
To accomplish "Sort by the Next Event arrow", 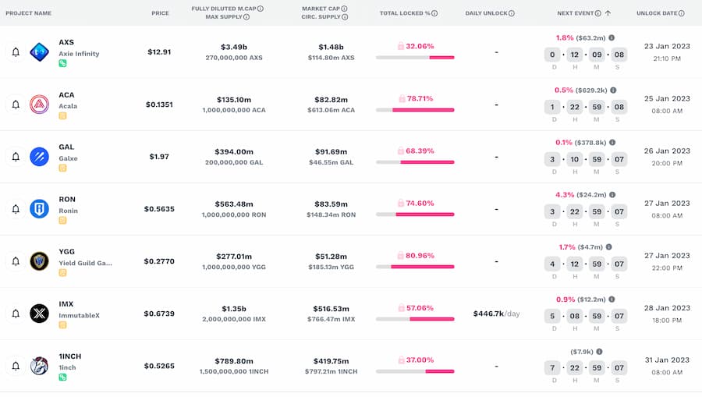I will [608, 13].
